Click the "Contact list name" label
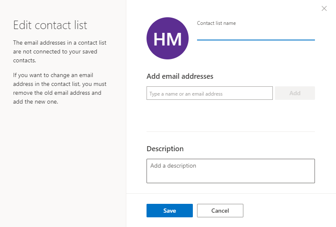336x227 pixels. tap(216, 23)
